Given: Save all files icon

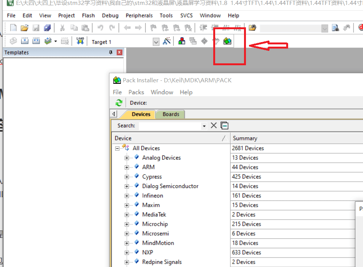Looking at the screenshot, I should pos(48,28).
